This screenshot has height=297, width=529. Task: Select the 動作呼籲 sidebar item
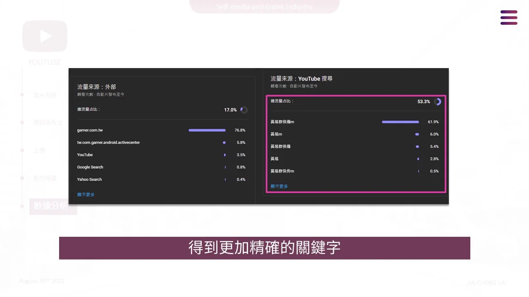(x=45, y=178)
